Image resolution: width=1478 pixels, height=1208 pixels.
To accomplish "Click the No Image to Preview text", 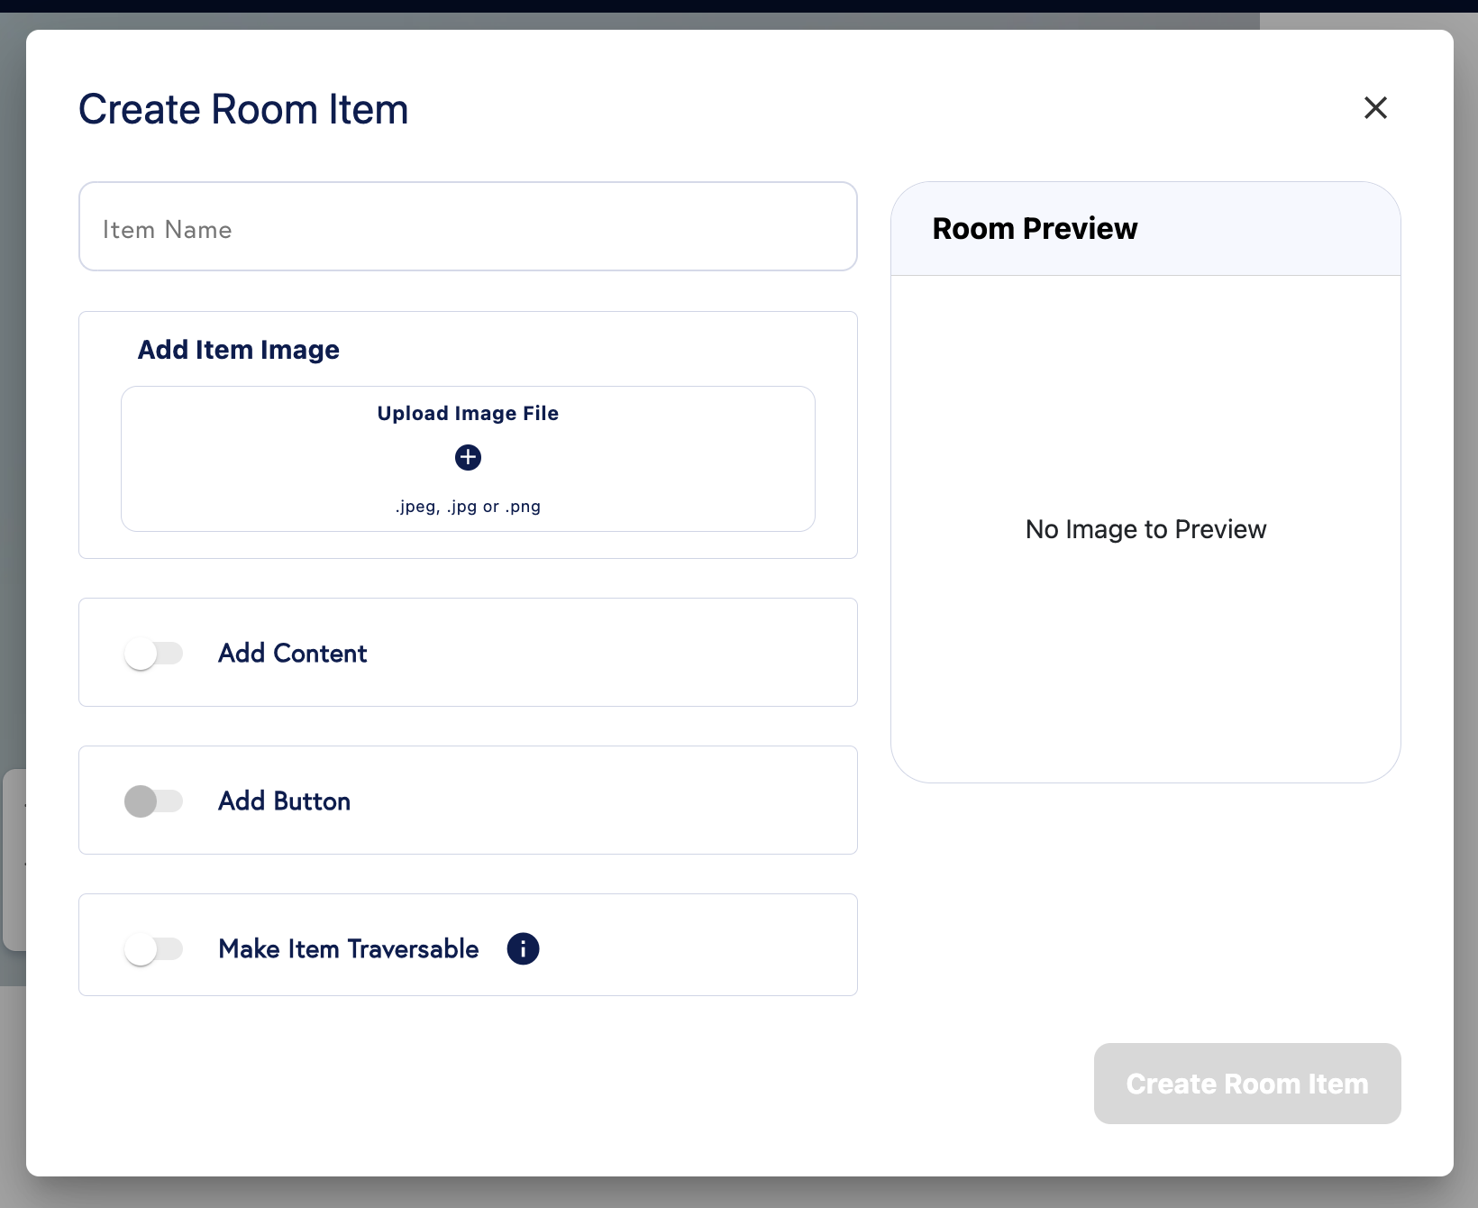I will [x=1145, y=529].
